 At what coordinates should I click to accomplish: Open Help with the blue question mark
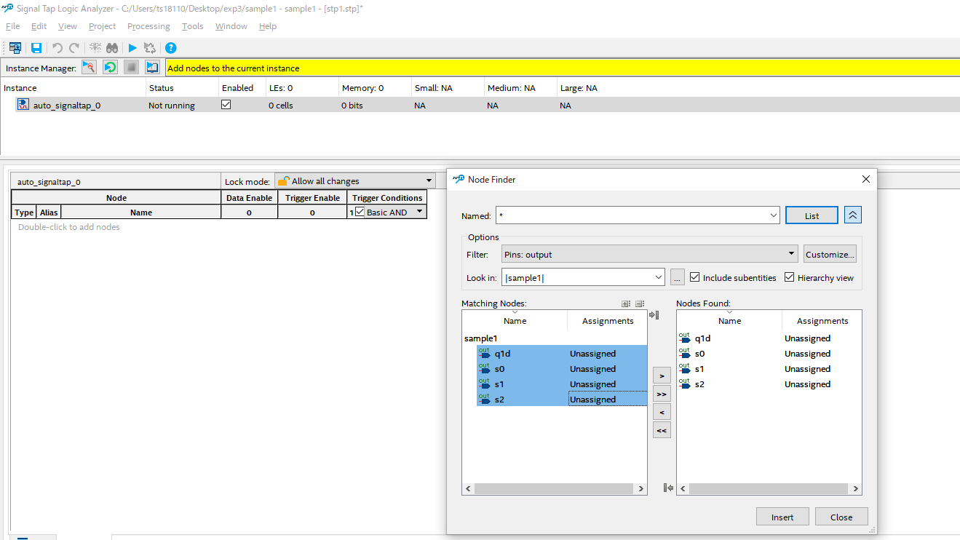tap(171, 48)
